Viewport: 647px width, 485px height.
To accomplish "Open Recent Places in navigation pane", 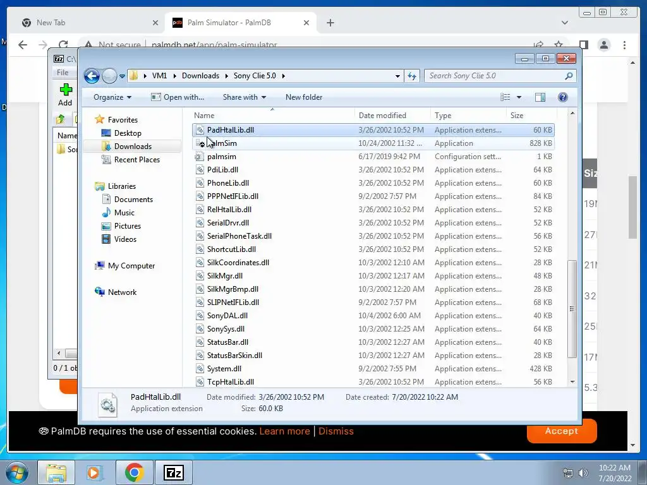I will pyautogui.click(x=136, y=160).
